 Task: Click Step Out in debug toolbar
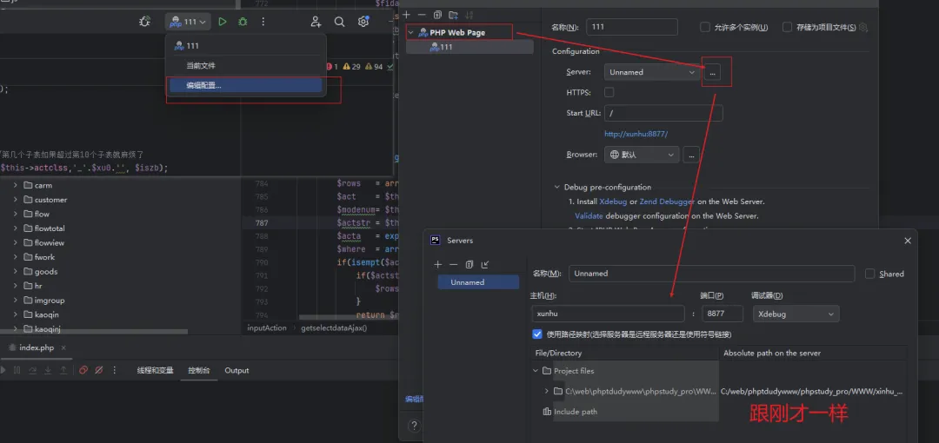(63, 370)
